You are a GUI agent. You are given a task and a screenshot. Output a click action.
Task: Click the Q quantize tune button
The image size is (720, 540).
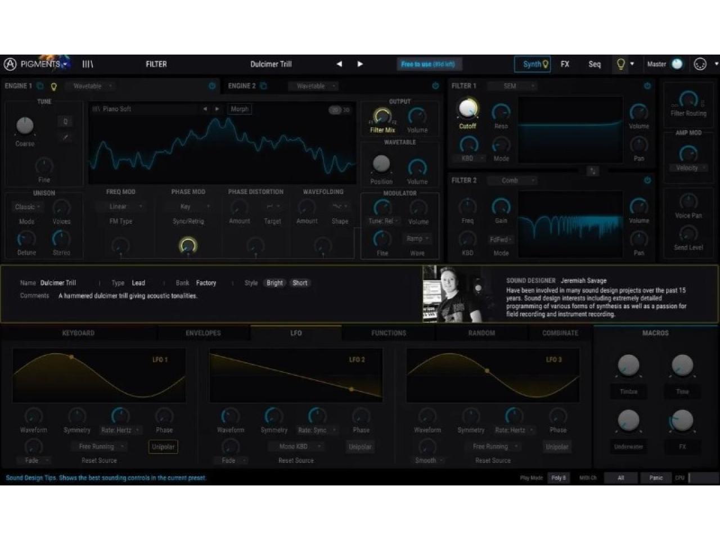coord(65,121)
